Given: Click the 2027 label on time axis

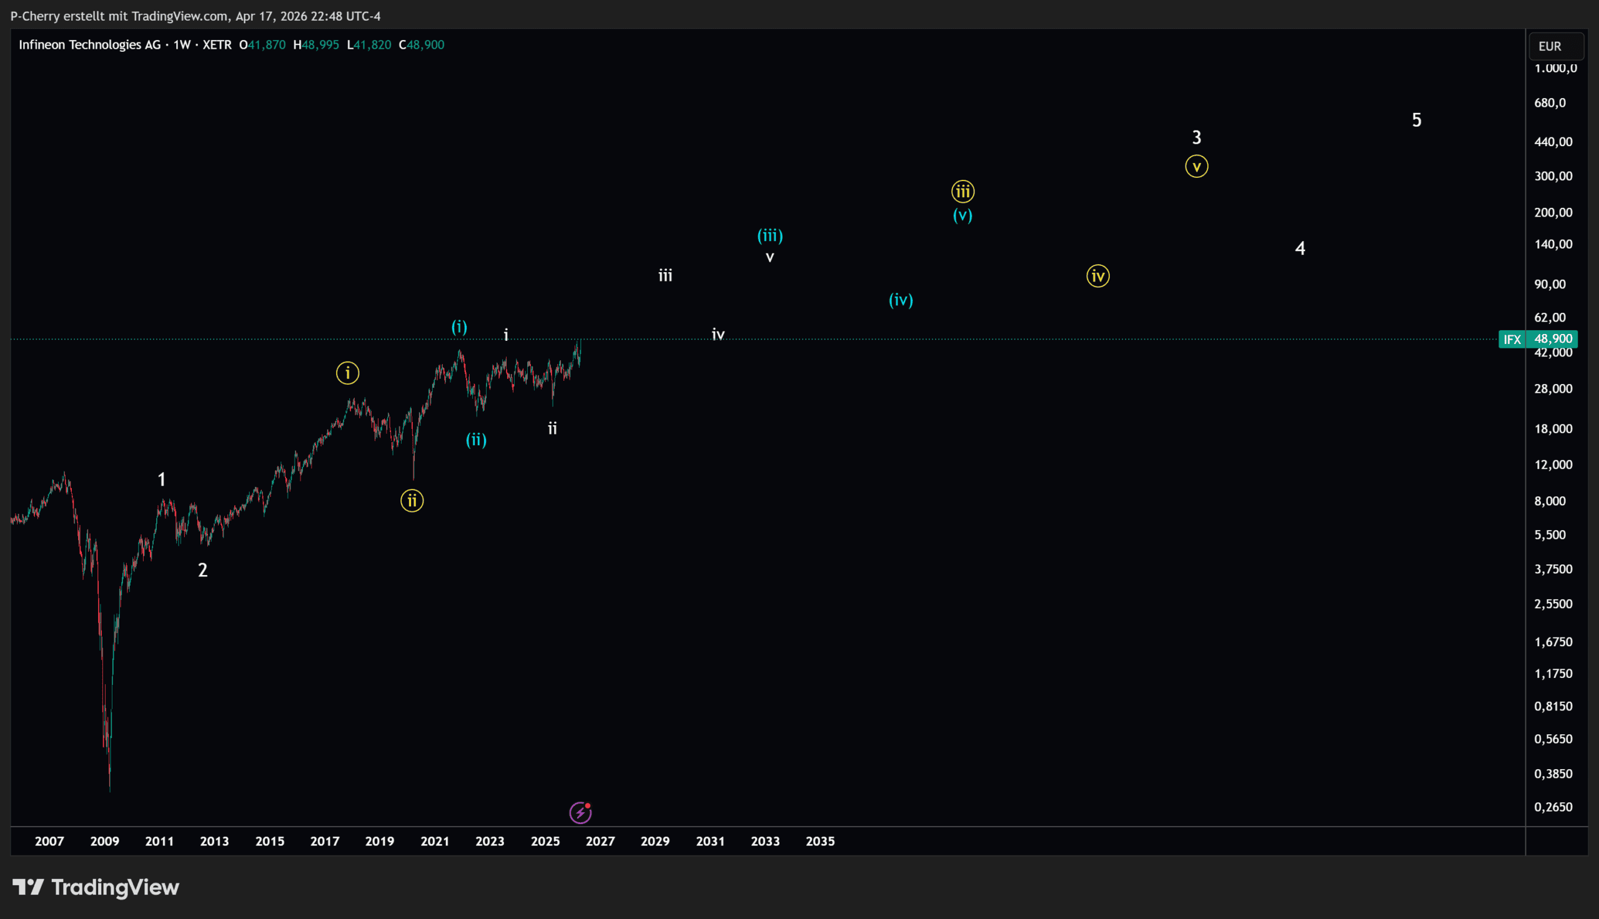Looking at the screenshot, I should click(600, 842).
